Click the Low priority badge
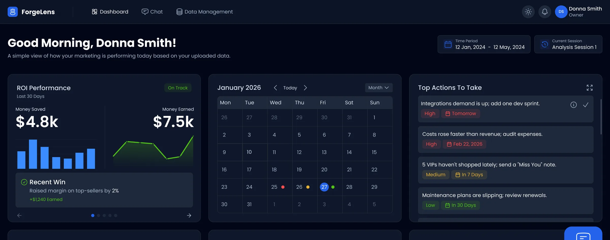 tap(431, 205)
